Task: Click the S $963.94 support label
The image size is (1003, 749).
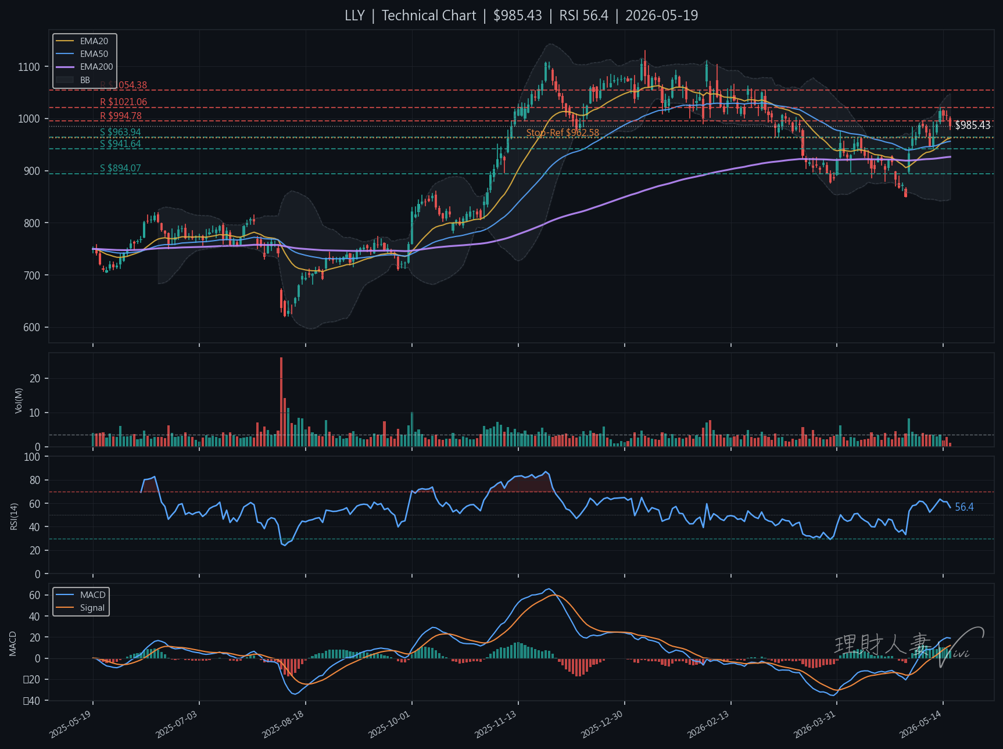Action: [120, 132]
